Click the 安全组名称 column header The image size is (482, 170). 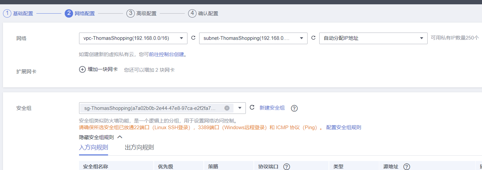coord(95,167)
